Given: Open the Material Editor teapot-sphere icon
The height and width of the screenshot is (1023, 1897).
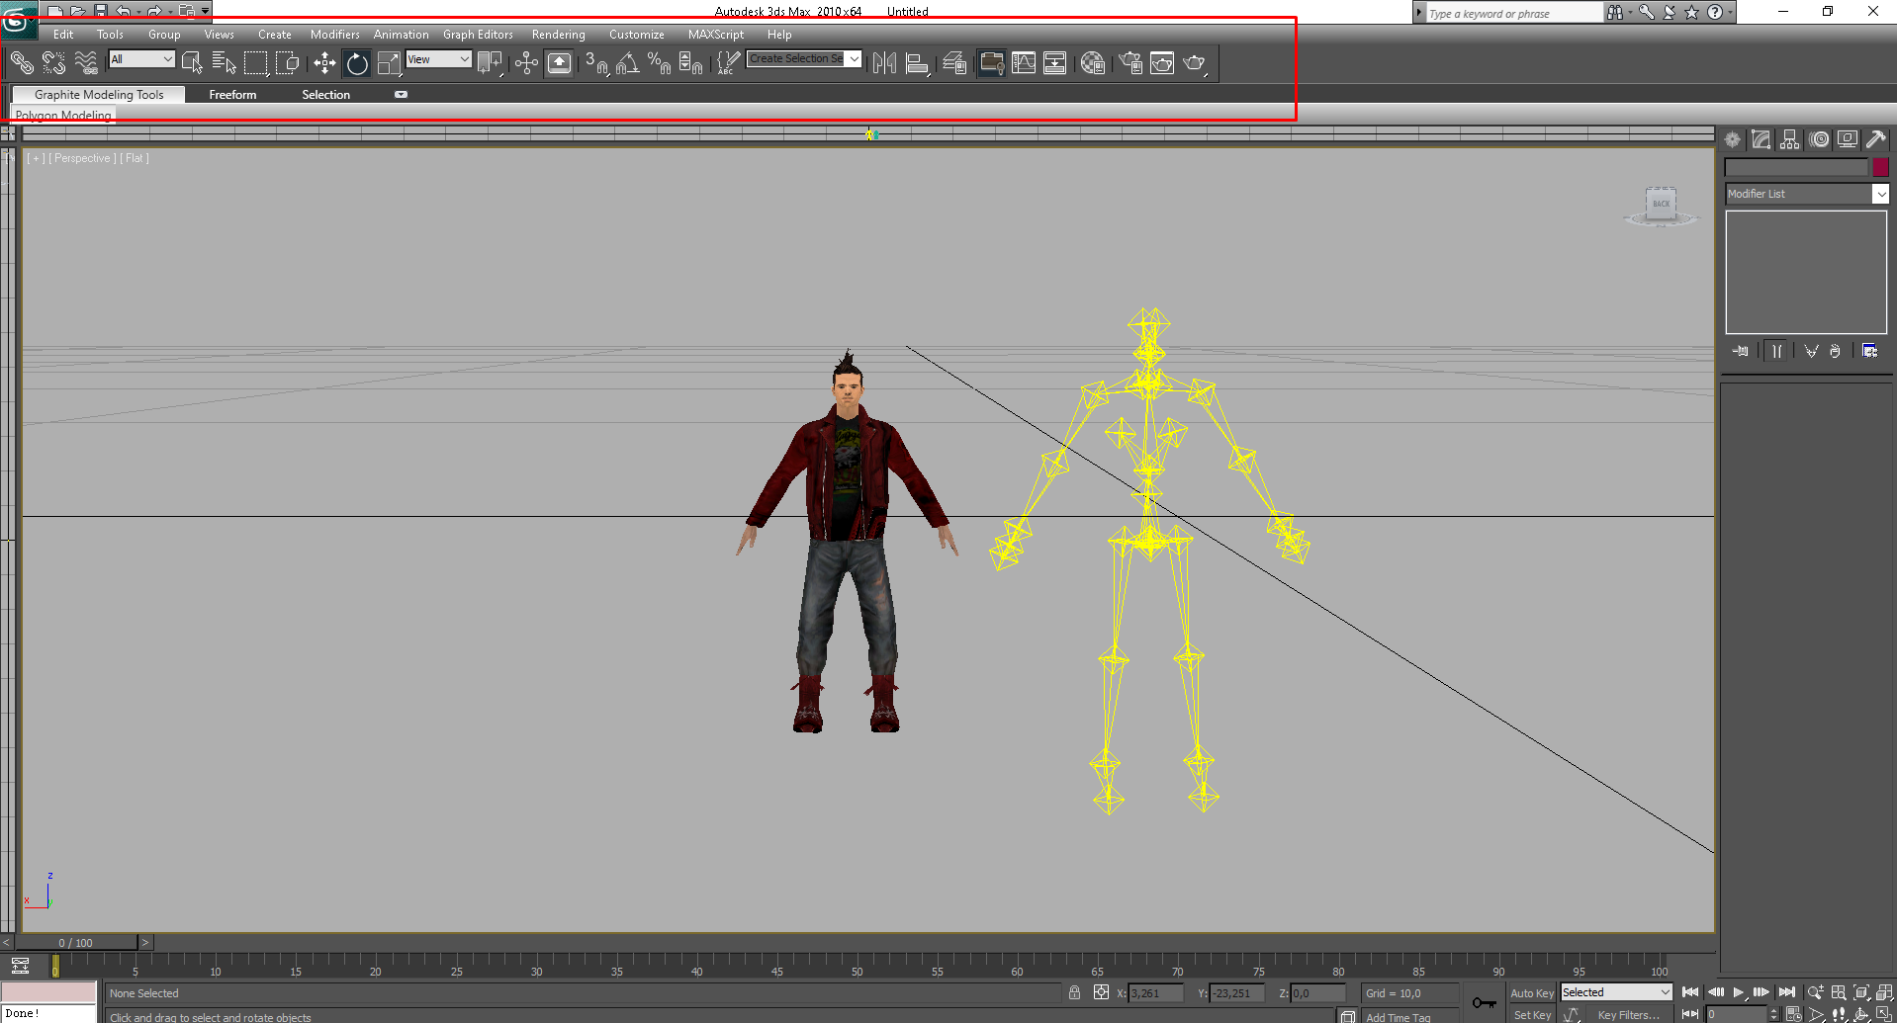Looking at the screenshot, I should point(1092,63).
